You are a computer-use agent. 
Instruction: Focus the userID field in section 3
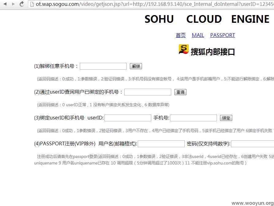[128, 118]
